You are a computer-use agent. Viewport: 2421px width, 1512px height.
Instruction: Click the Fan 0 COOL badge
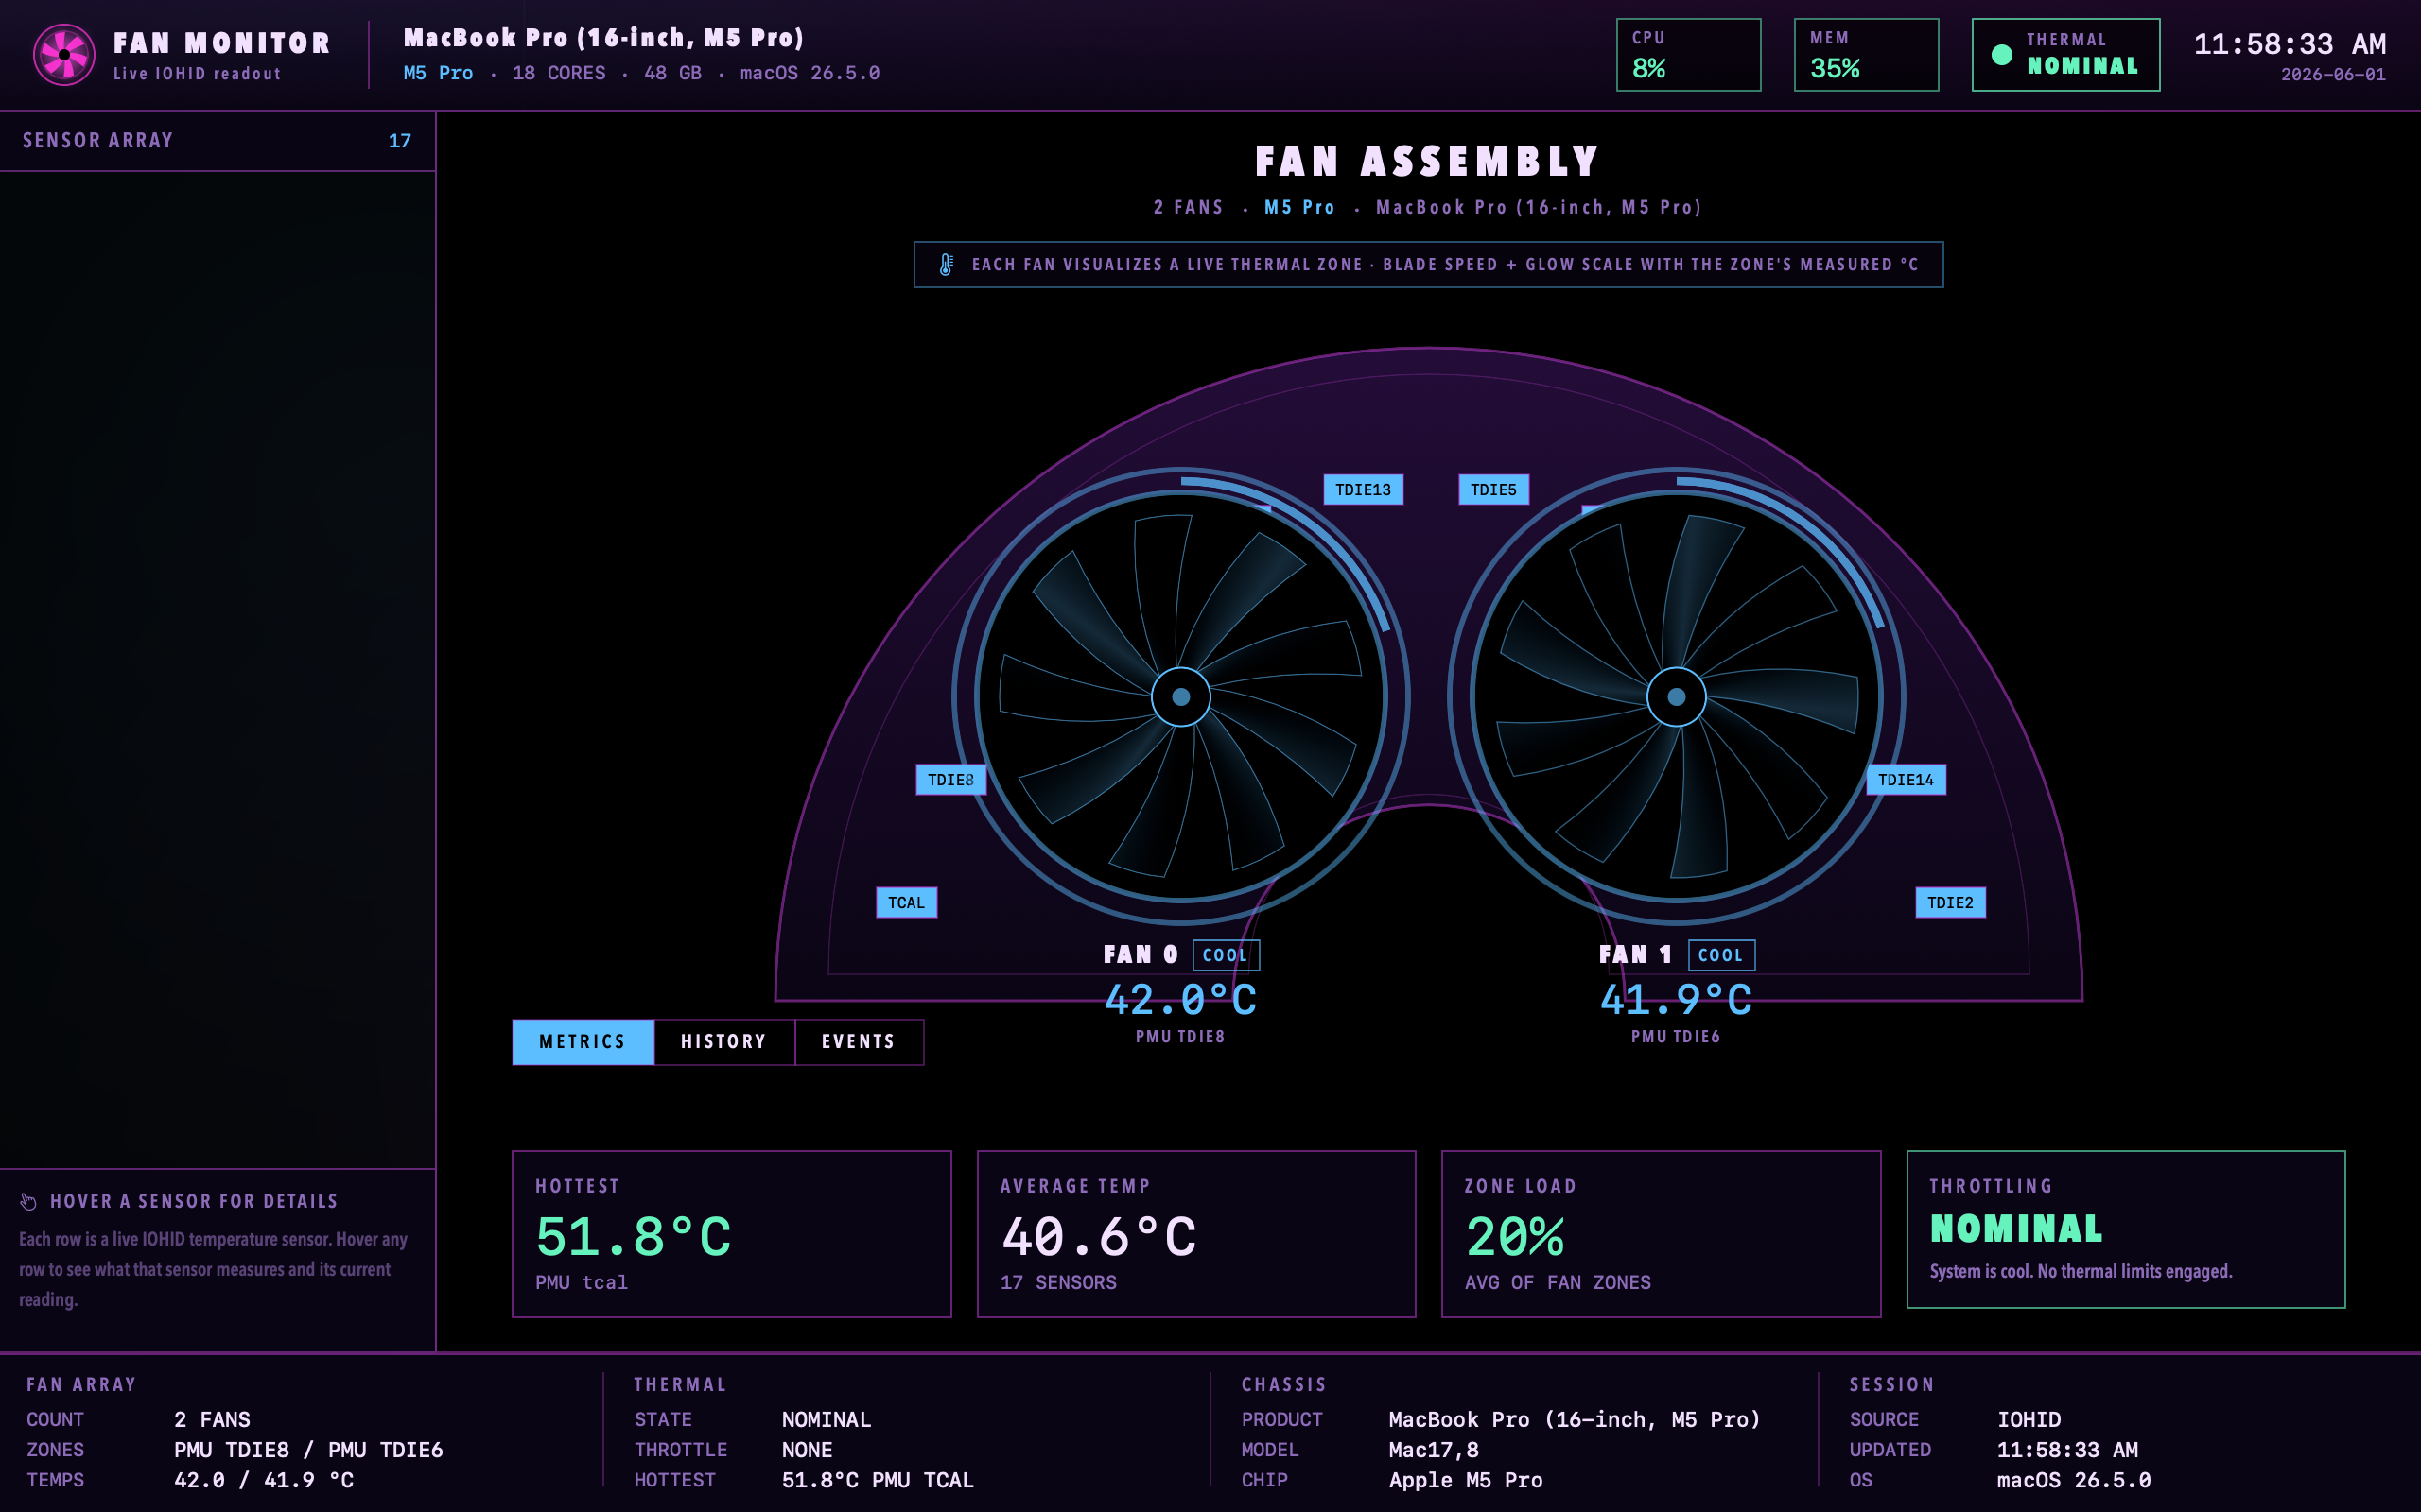coord(1226,955)
